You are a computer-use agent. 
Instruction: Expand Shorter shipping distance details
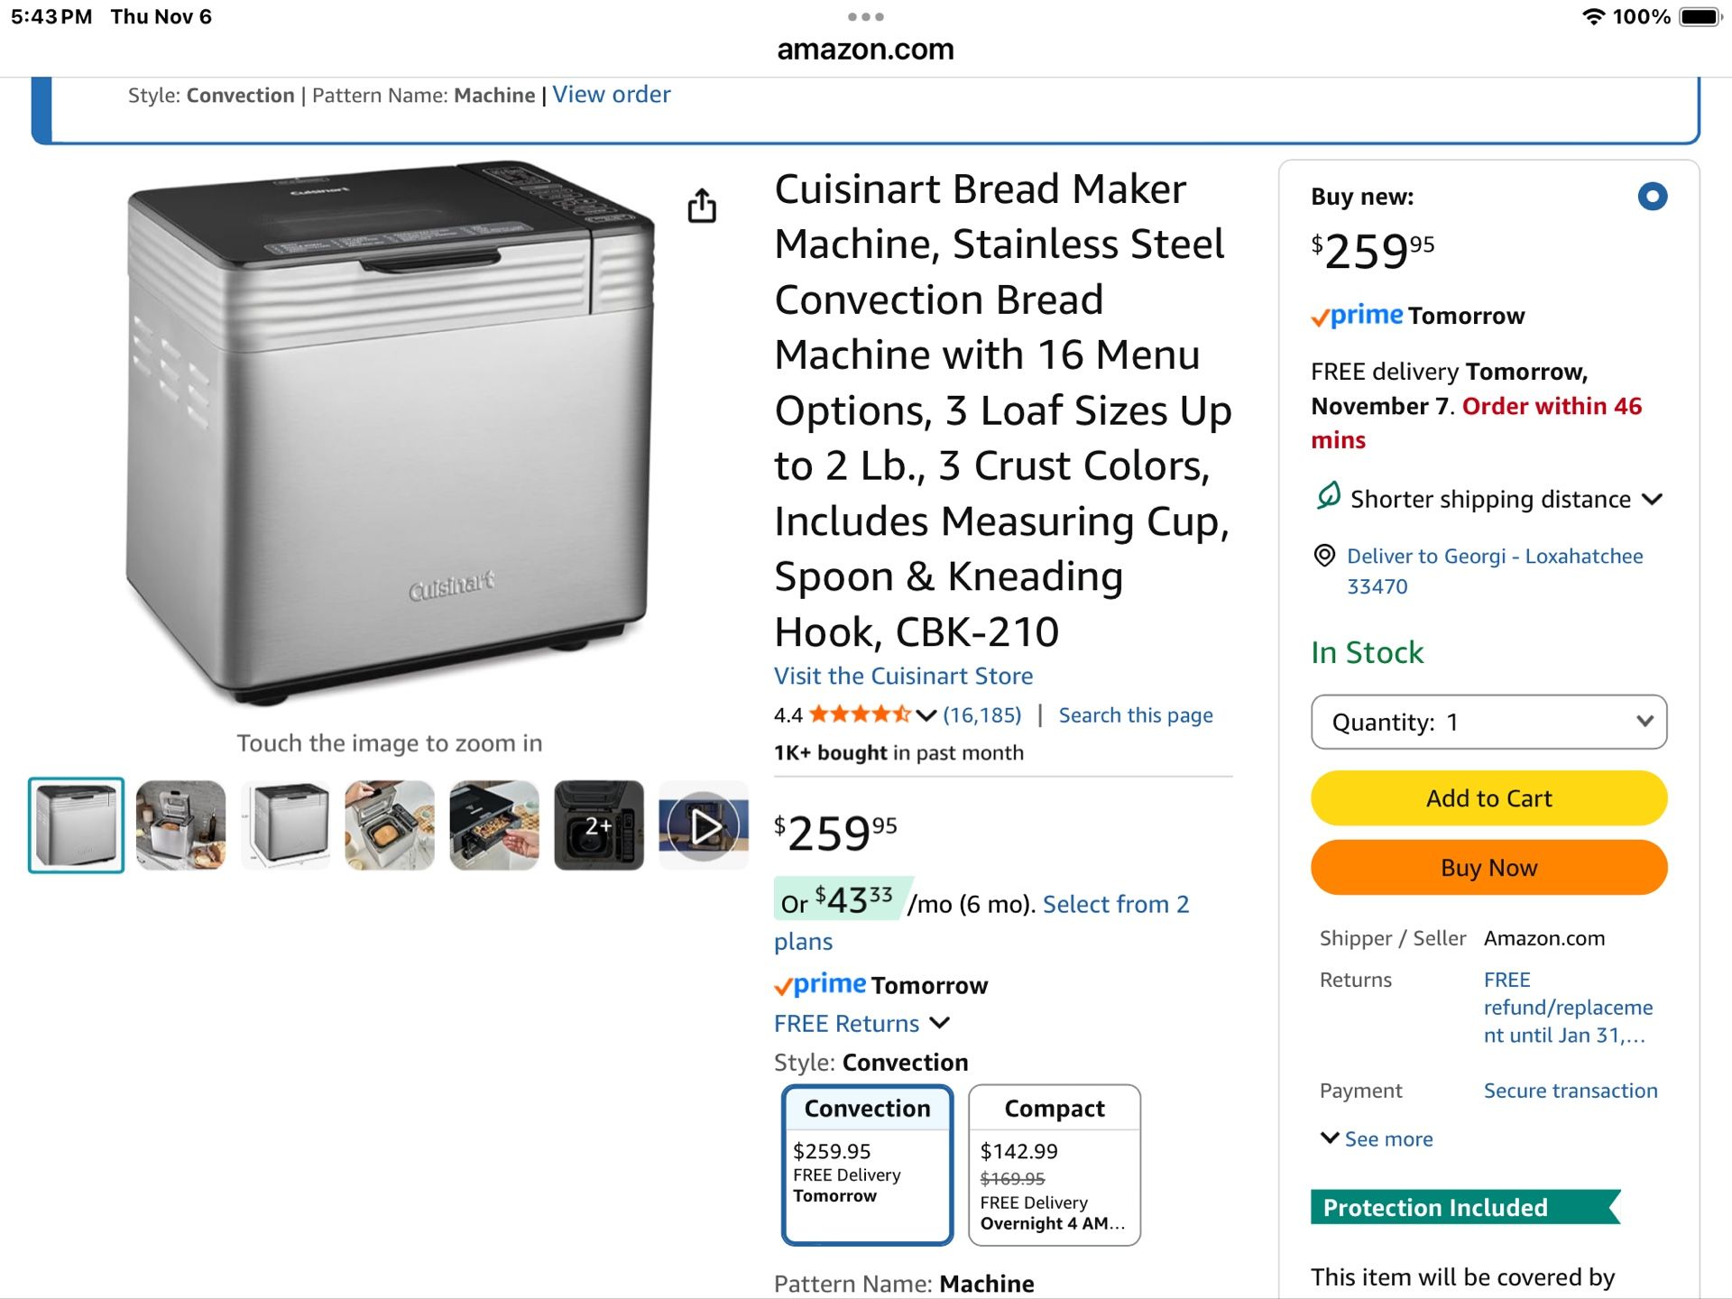coord(1652,499)
